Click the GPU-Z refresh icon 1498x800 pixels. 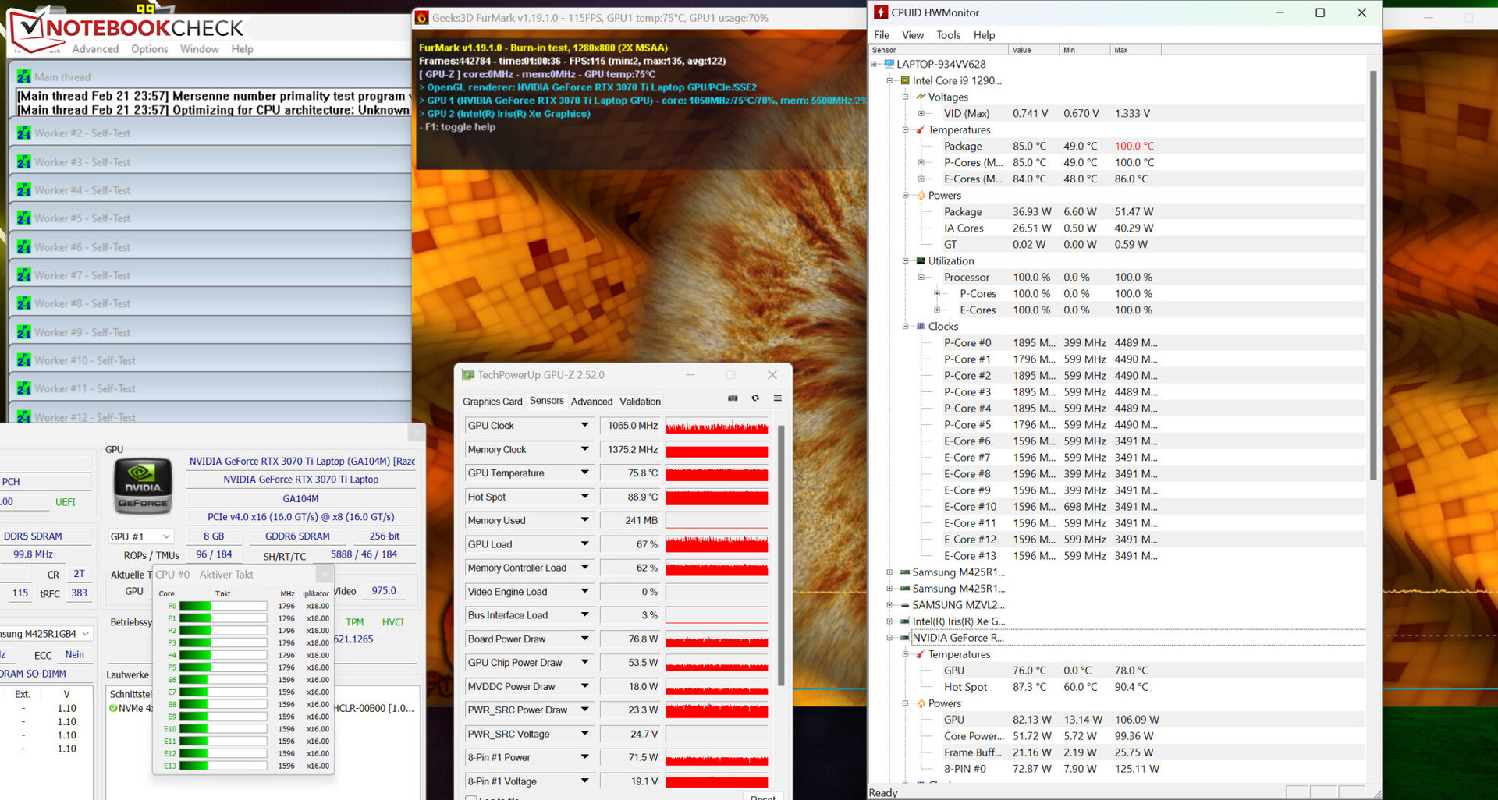(755, 398)
